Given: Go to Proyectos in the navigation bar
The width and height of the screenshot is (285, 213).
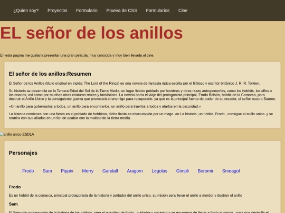Looking at the screenshot, I should coord(57,11).
